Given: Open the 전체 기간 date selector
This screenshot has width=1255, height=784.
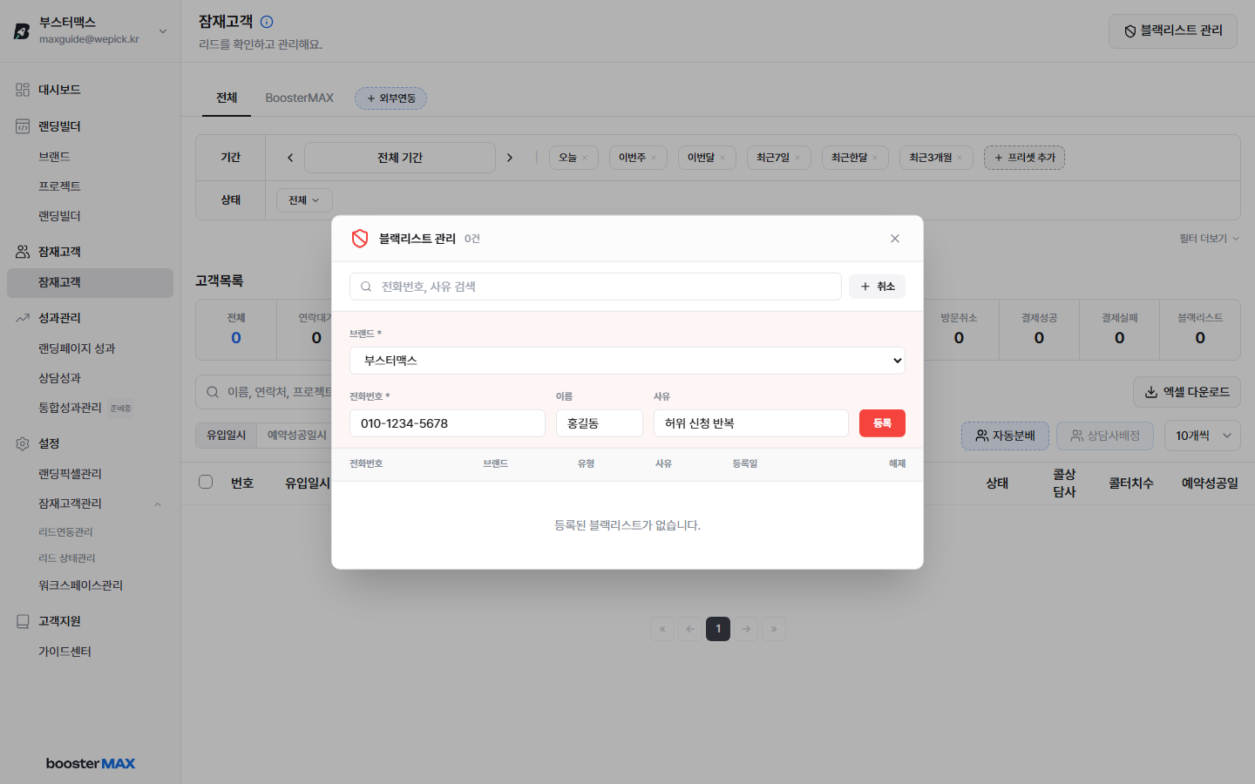Looking at the screenshot, I should coord(400,158).
